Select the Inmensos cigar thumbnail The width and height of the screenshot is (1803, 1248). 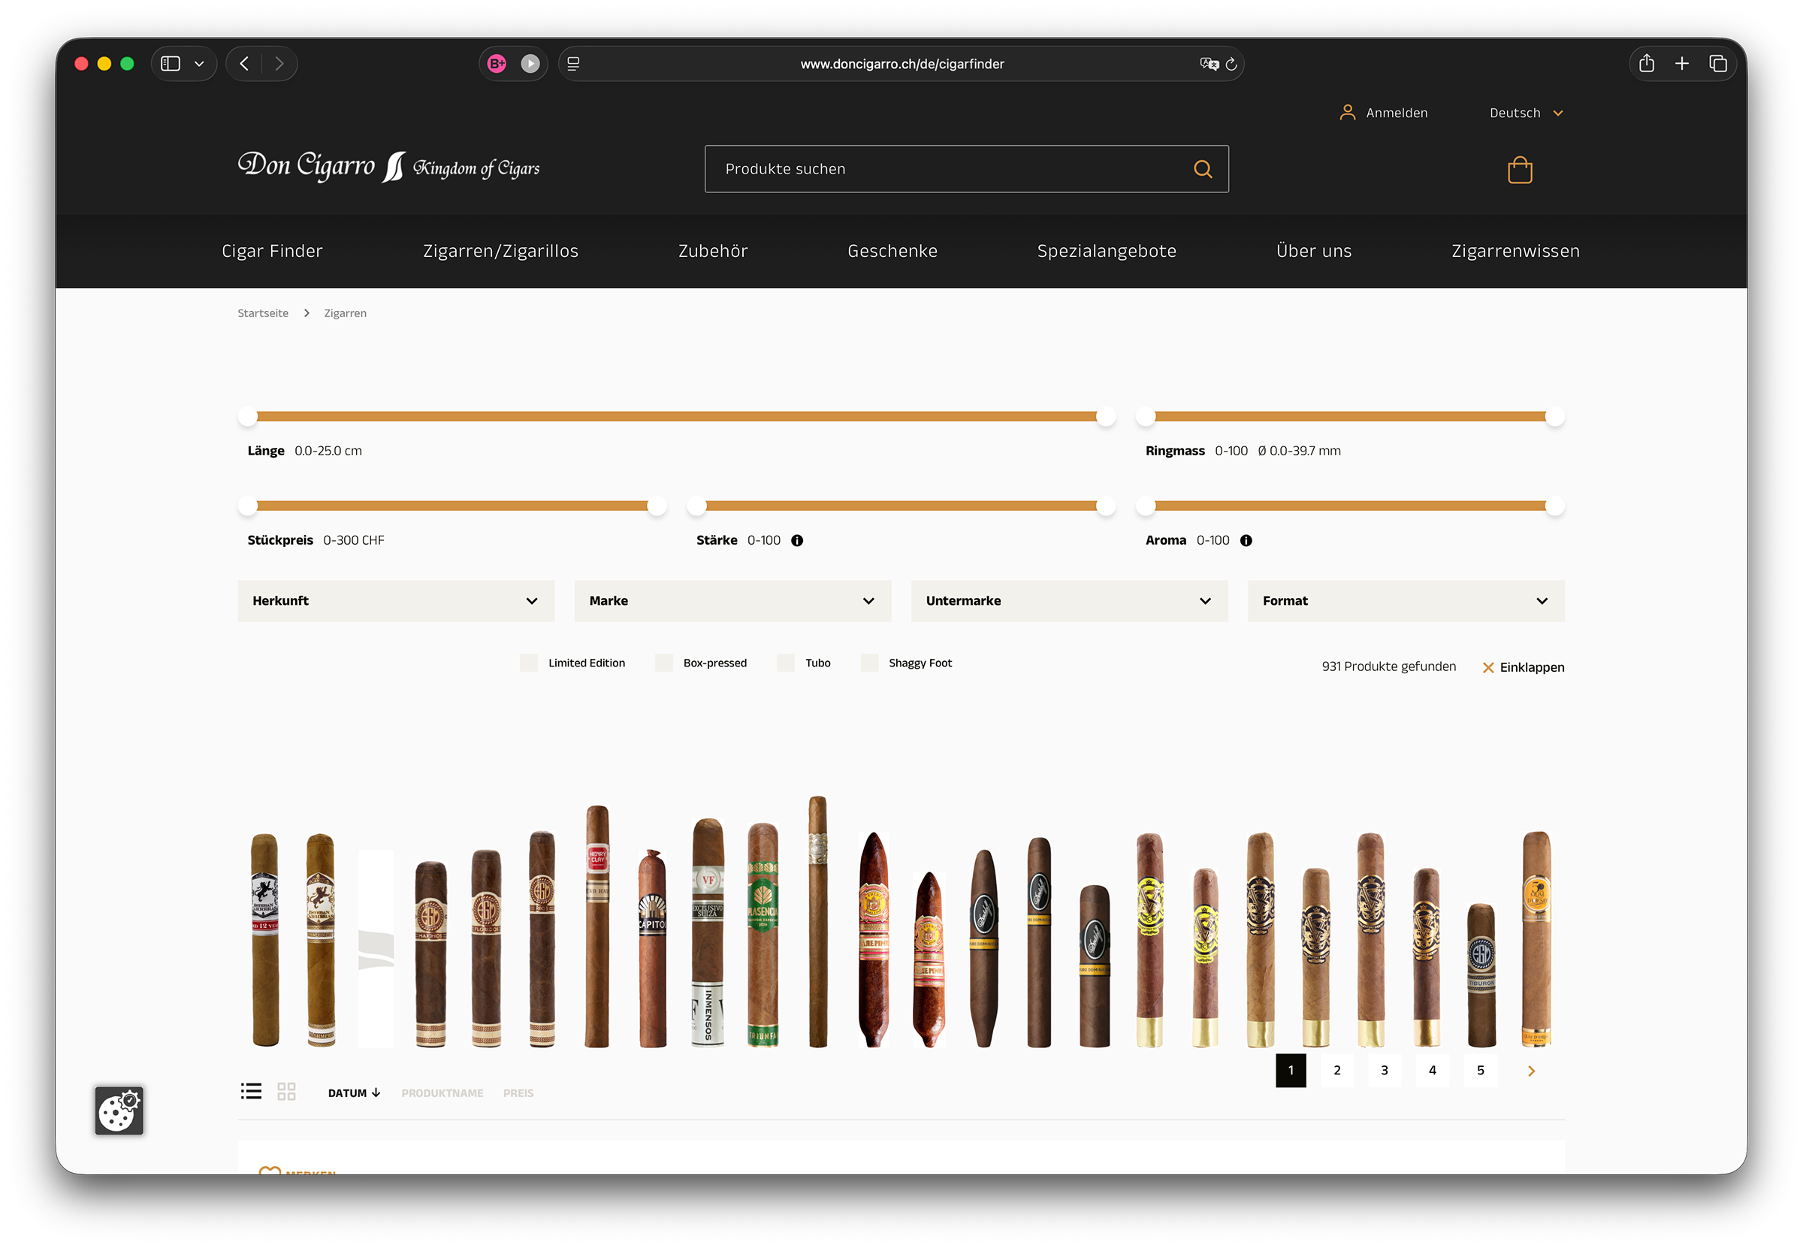708,932
